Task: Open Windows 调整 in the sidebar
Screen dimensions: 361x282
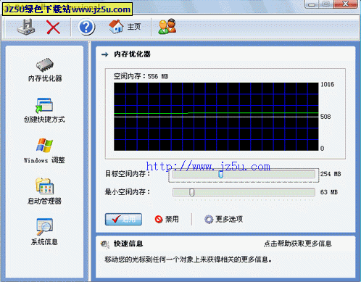Action: tap(44, 152)
